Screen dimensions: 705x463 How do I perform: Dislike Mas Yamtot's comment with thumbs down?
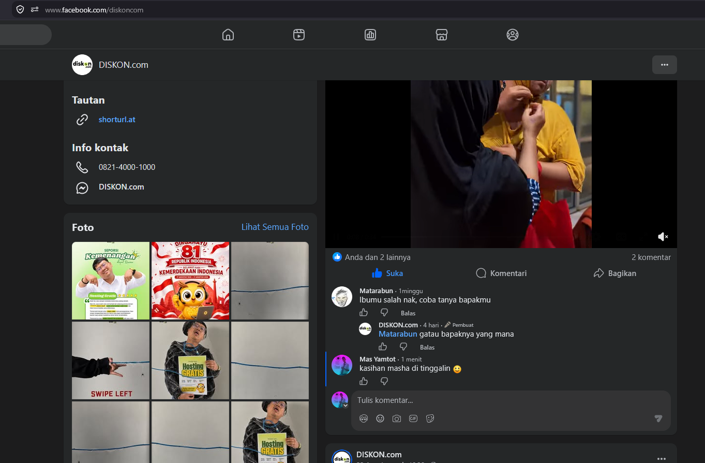[384, 381]
